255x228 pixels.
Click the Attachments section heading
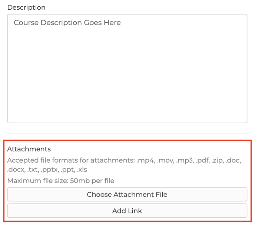(29, 149)
